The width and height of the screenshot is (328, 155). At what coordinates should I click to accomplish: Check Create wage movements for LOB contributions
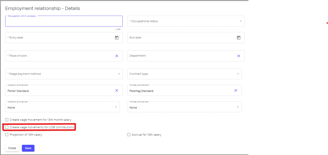7,127
